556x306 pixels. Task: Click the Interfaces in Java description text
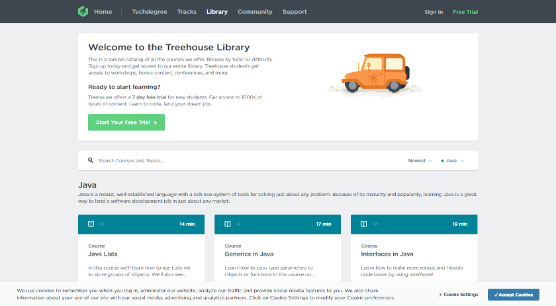(x=412, y=271)
